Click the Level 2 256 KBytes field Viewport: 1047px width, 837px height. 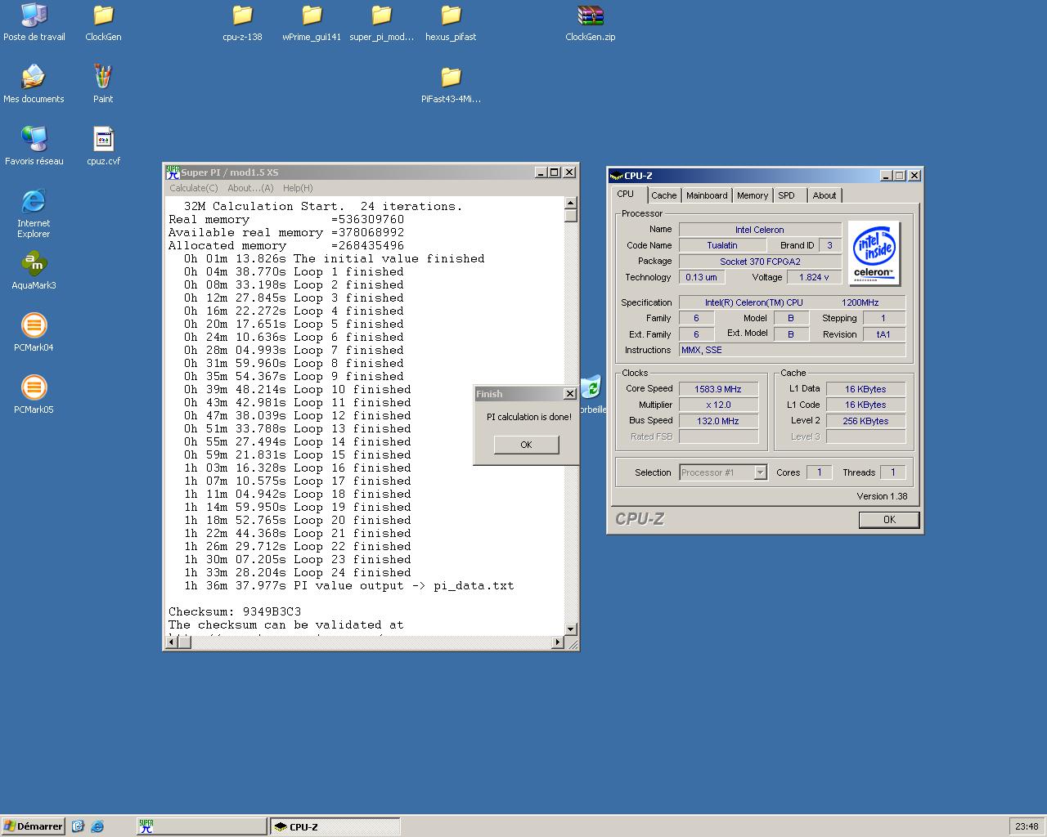pos(865,421)
